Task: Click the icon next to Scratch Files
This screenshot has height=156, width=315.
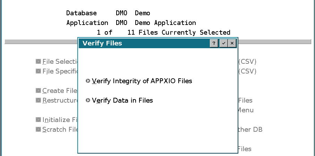Action: click(38, 129)
